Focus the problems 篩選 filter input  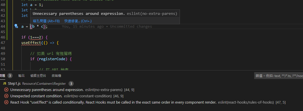(278, 76)
